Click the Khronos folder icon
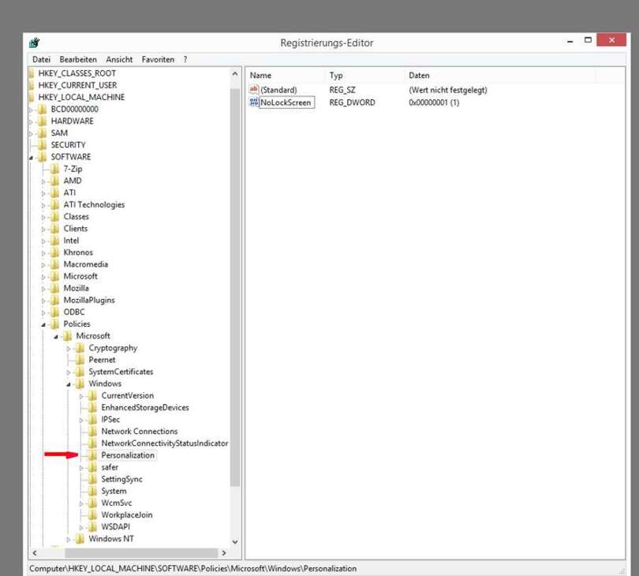Image resolution: width=639 pixels, height=576 pixels. (55, 252)
